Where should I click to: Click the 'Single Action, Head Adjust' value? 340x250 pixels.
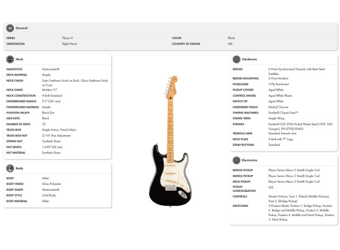point(59,130)
